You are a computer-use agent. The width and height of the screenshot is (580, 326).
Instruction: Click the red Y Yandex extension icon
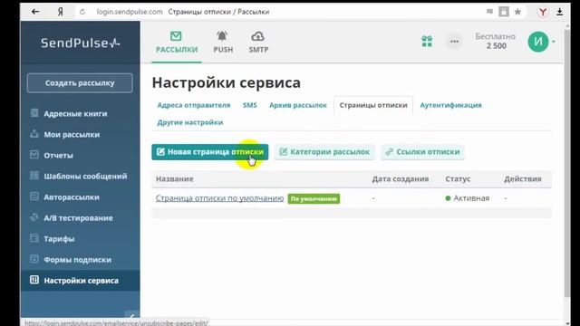click(543, 12)
